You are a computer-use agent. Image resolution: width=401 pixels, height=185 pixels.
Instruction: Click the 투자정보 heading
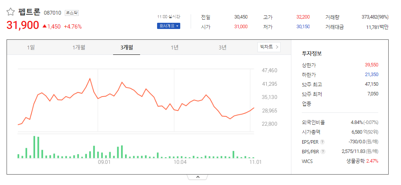pos(312,54)
